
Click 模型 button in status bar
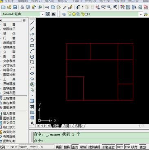(x=143, y=147)
